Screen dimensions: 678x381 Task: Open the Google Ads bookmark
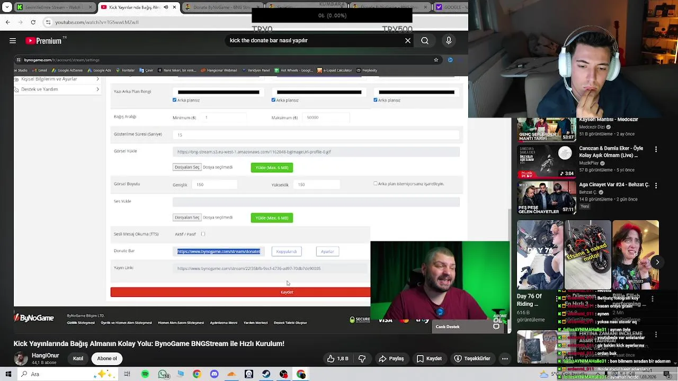click(x=100, y=70)
